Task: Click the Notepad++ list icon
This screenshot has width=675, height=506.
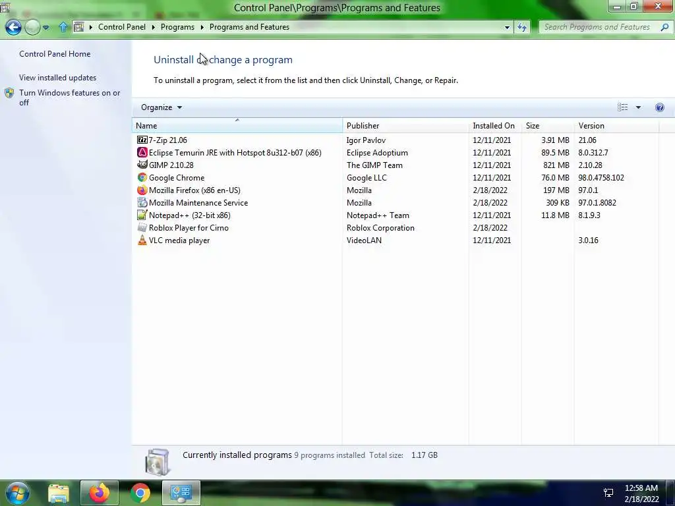Action: click(x=142, y=215)
